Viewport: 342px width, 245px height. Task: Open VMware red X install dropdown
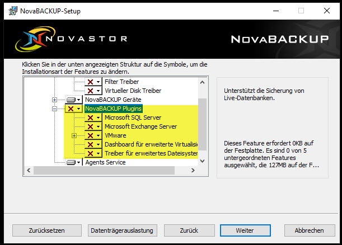click(x=93, y=135)
